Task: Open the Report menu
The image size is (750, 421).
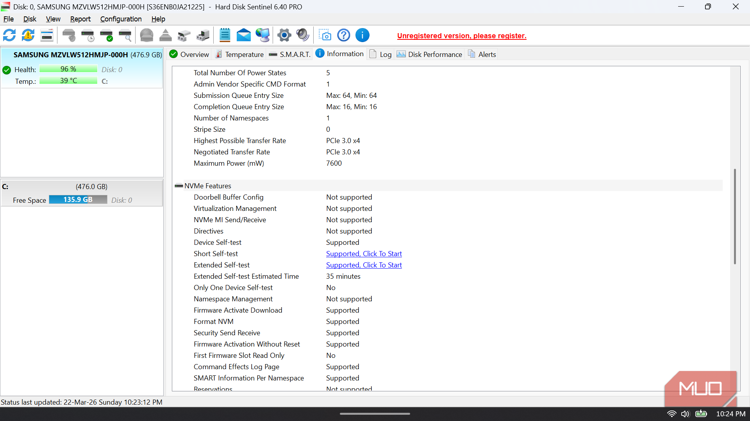Action: [80, 19]
